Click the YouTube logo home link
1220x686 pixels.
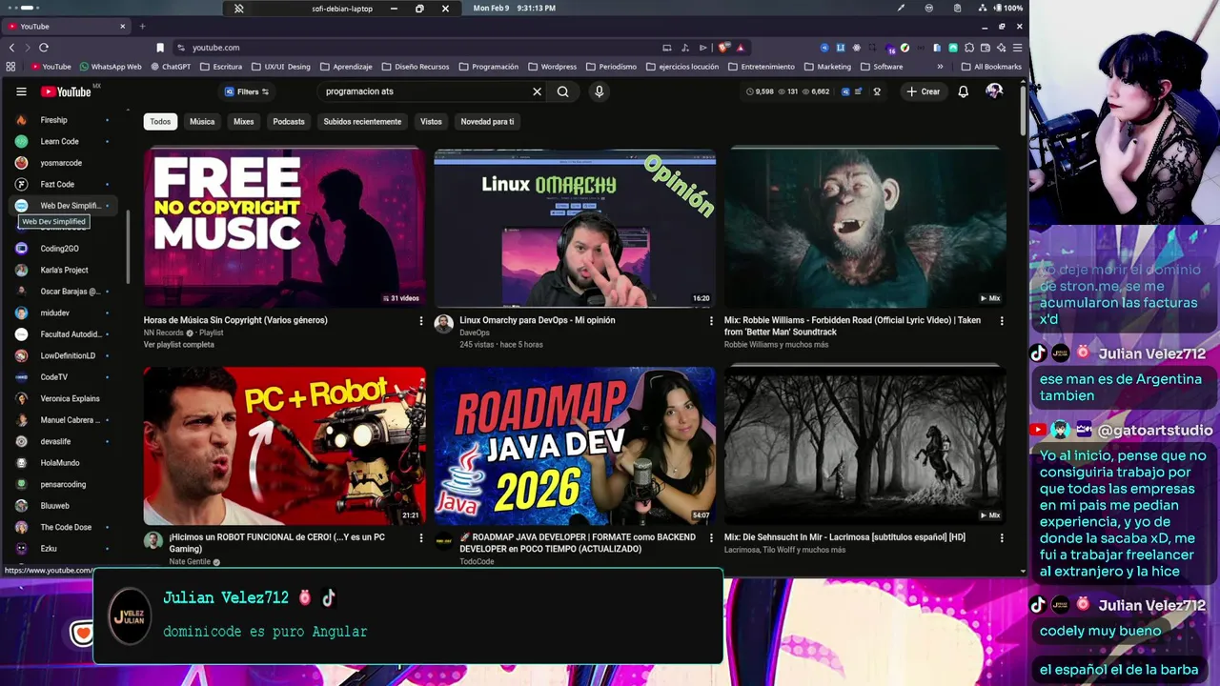coord(66,91)
